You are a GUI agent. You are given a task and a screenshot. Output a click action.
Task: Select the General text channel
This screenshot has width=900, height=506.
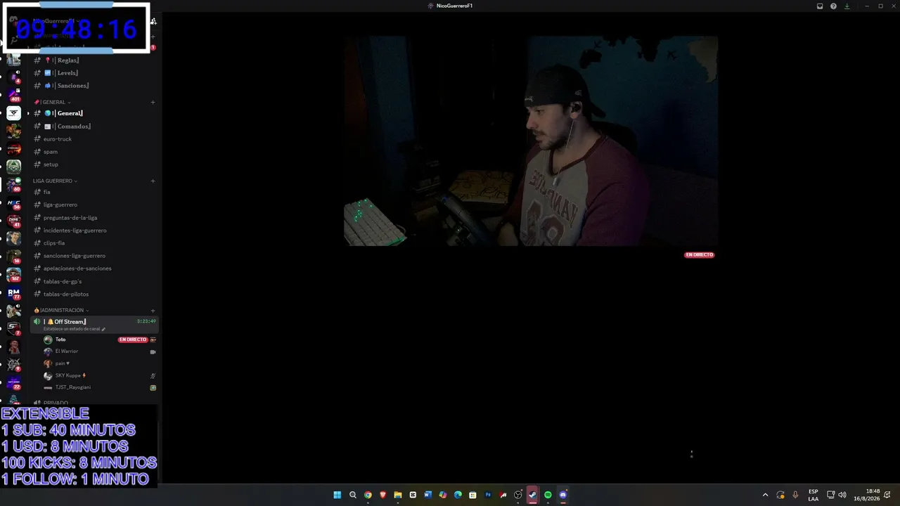click(x=94, y=113)
